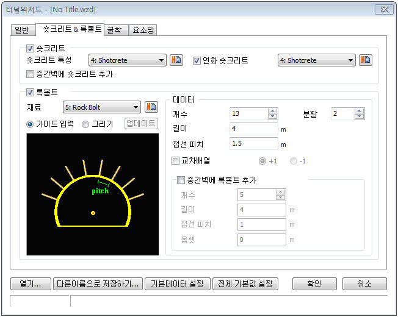Switch to the 굴착 tab

point(116,30)
